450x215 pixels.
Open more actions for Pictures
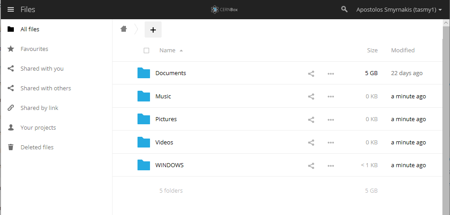coord(331,120)
